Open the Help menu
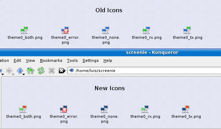The height and width of the screenshot is (129, 221). click(x=108, y=60)
